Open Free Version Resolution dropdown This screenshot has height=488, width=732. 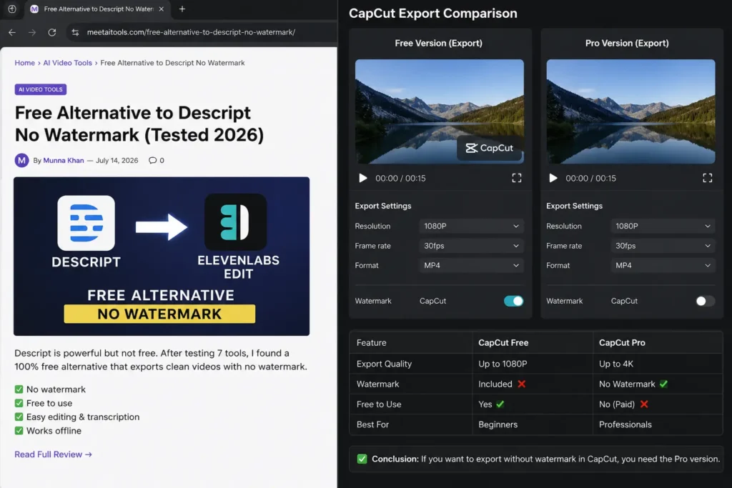tap(471, 226)
